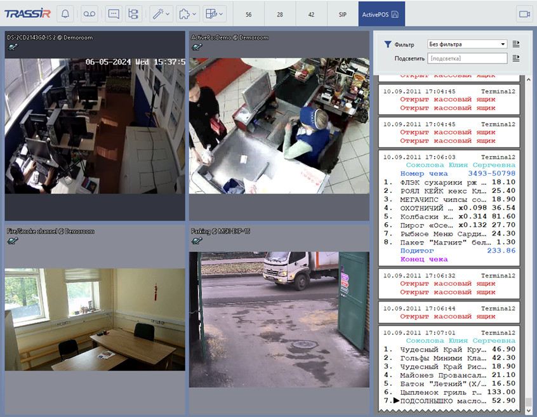Expand the magic wand tool dropdown
537x417 pixels.
(161, 13)
